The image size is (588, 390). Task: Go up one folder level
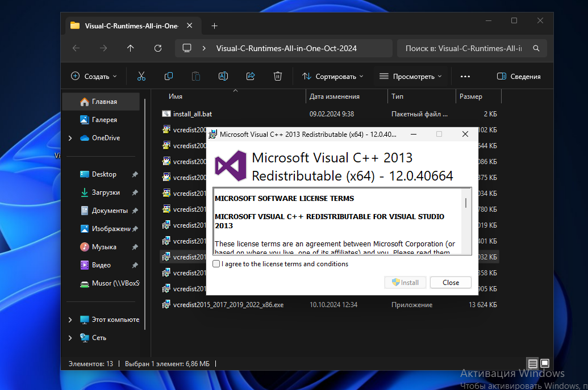pos(131,48)
